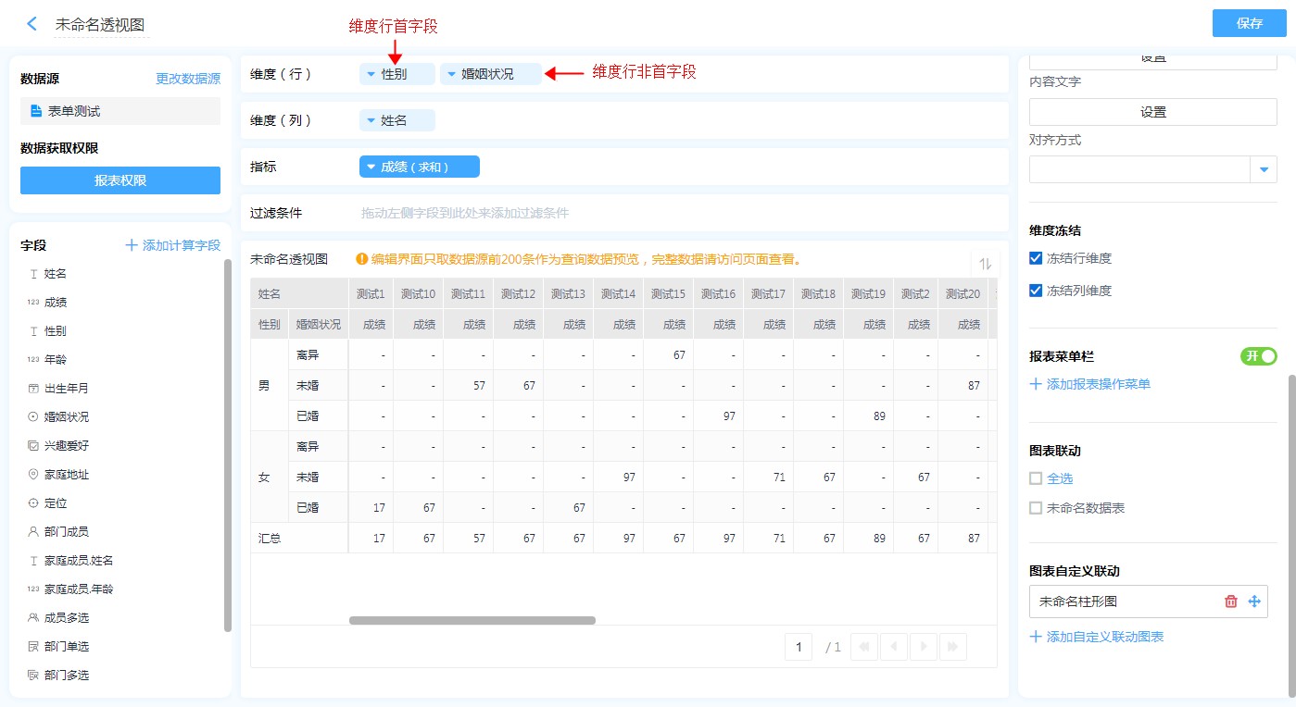
Task: Click the 更改数据源 link
Action: click(x=188, y=80)
